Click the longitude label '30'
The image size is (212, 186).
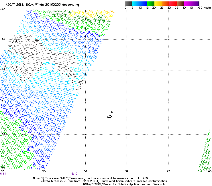tap(2, 171)
